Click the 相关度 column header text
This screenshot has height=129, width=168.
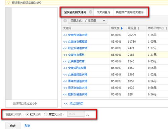tap(115, 28)
